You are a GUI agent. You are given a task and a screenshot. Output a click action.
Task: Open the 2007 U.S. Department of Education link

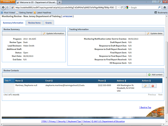(108, 121)
